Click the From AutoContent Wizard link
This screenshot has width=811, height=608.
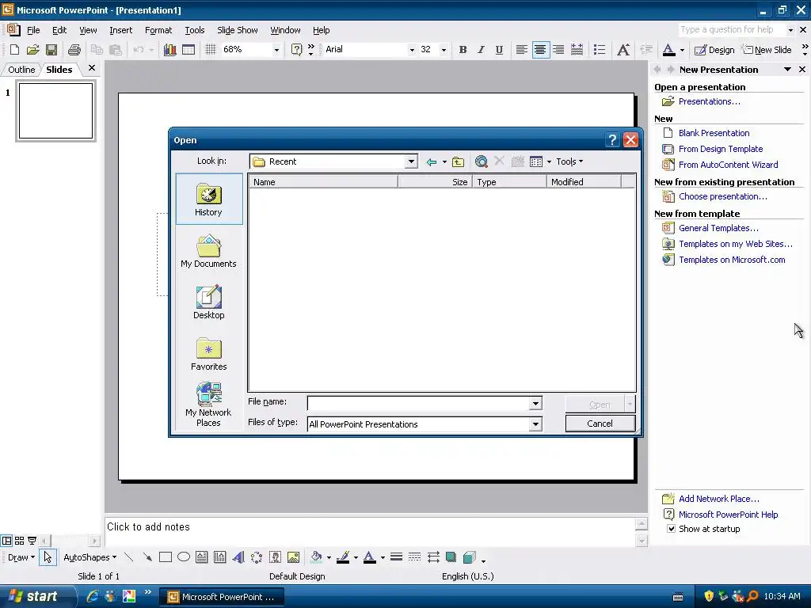[729, 165]
